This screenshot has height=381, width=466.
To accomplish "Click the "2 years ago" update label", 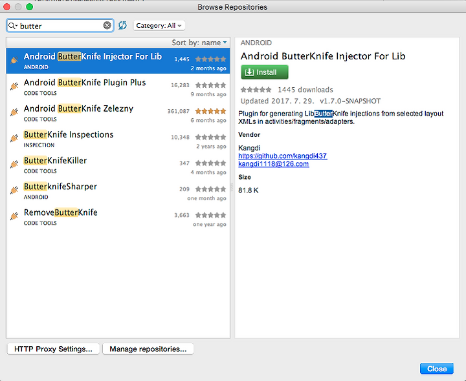I will [211, 146].
